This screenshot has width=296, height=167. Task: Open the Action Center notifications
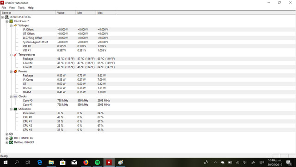(289, 162)
